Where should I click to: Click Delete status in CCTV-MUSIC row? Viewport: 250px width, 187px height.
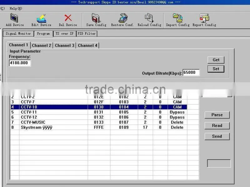(x=177, y=122)
